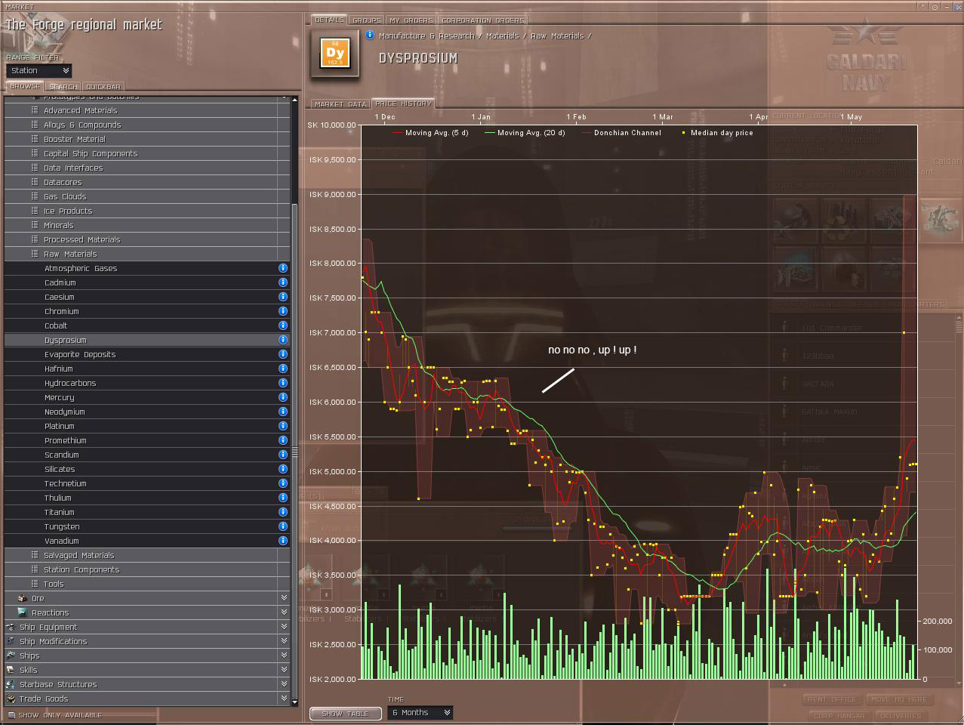Open info icon next to Promethium
Screen dimensions: 964x725
pos(283,440)
